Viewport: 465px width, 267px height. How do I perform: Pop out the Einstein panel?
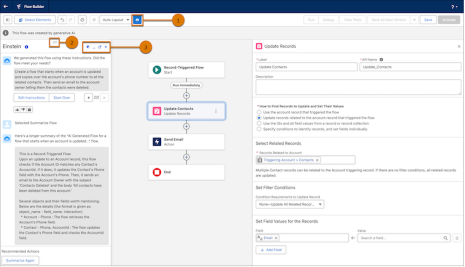[x=99, y=47]
